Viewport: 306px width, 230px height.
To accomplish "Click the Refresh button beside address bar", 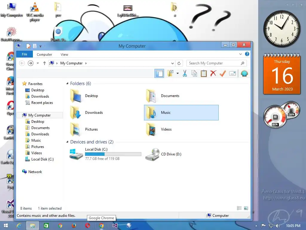I will pyautogui.click(x=179, y=63).
